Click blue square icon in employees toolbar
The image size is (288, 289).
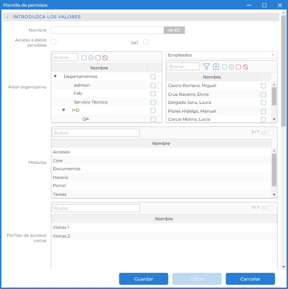click(x=224, y=67)
